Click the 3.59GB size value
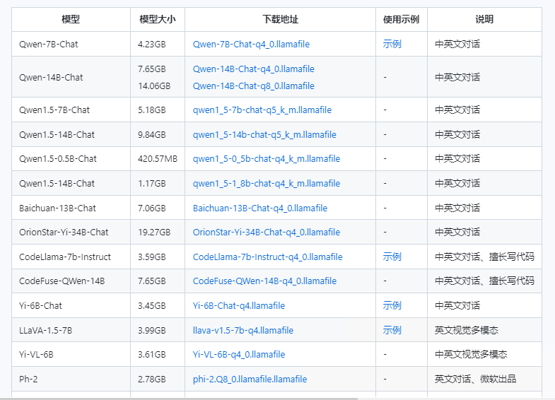 click(152, 257)
